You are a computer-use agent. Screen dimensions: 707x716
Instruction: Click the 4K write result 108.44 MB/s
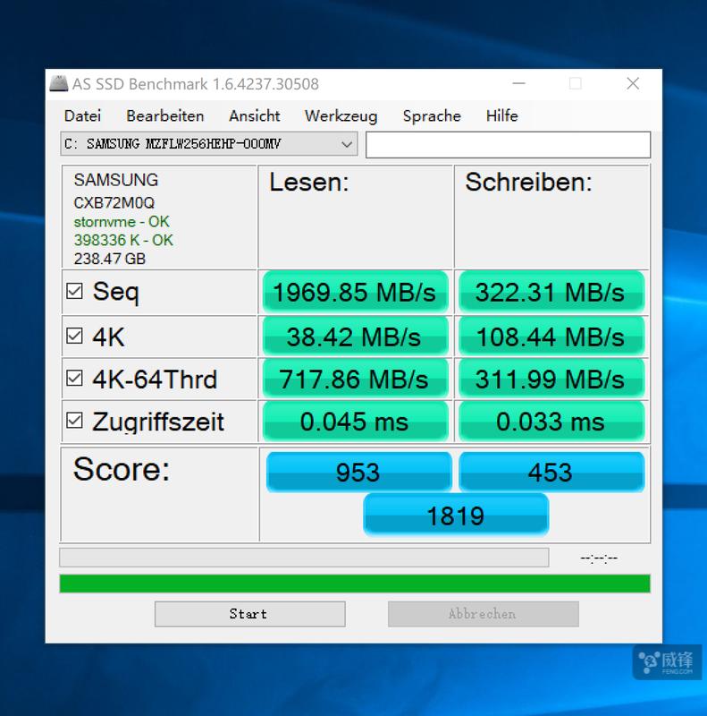pyautogui.click(x=551, y=337)
